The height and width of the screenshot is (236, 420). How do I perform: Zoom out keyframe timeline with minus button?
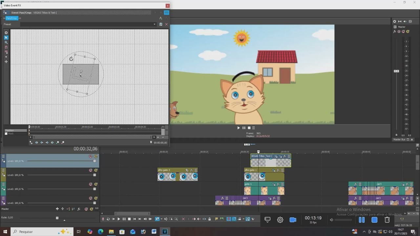pos(163,137)
